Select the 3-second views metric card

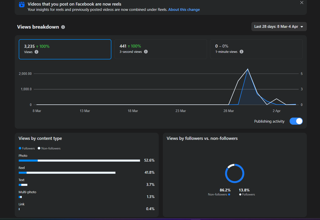click(x=161, y=49)
